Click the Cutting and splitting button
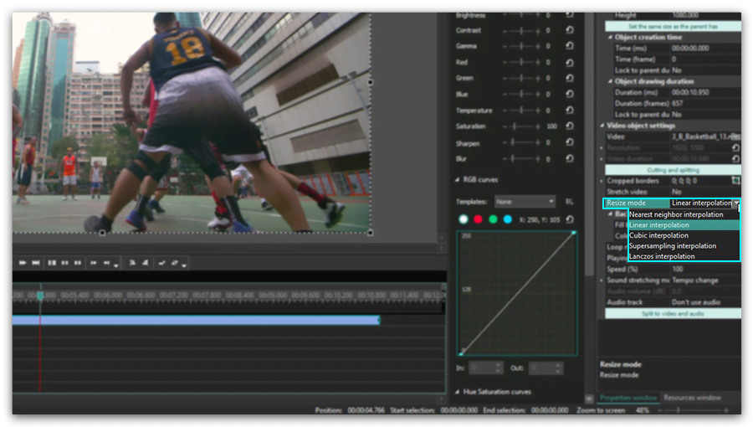 point(673,170)
